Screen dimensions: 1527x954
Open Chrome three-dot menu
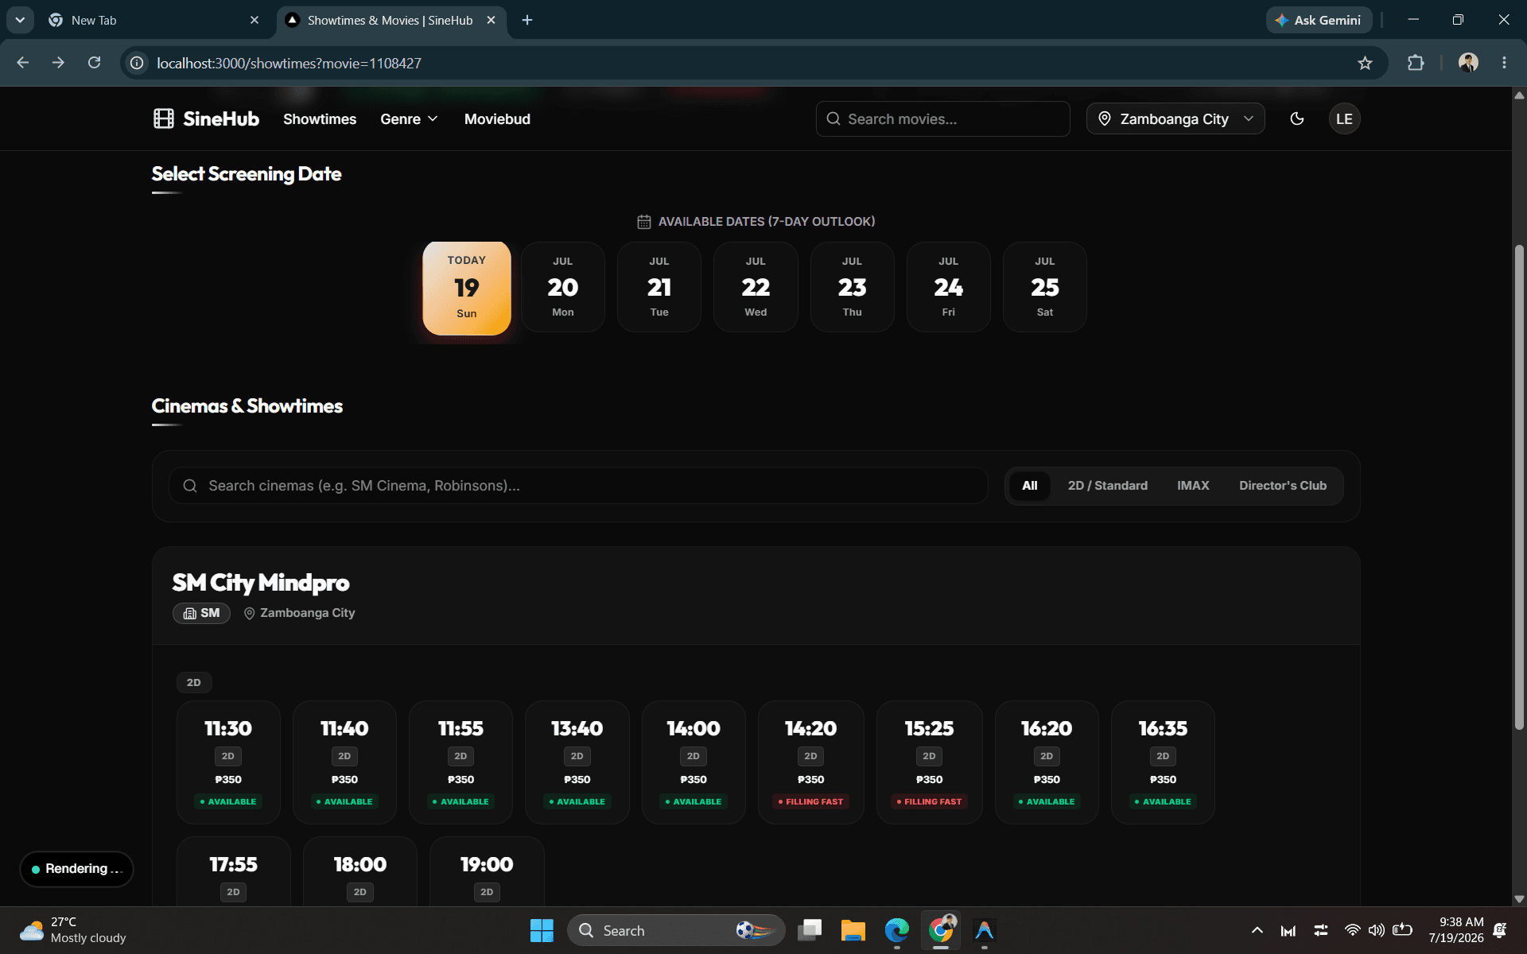pyautogui.click(x=1504, y=63)
